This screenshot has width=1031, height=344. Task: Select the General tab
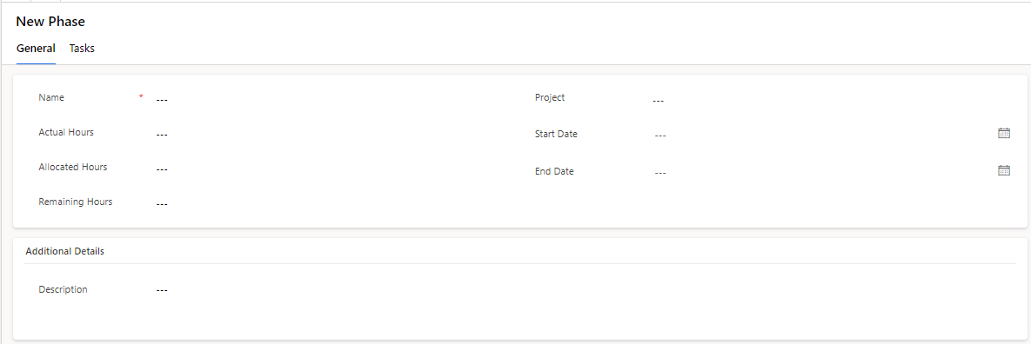tap(36, 49)
